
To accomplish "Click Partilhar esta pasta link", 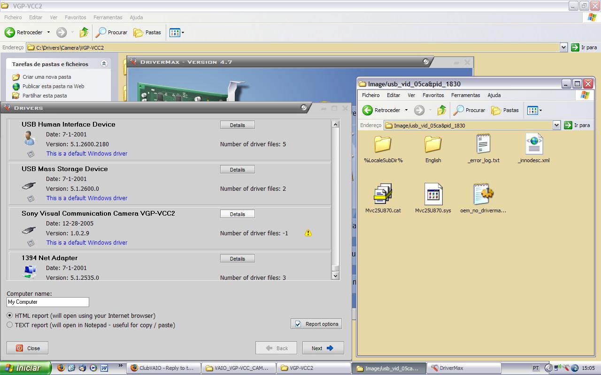I will (x=45, y=96).
